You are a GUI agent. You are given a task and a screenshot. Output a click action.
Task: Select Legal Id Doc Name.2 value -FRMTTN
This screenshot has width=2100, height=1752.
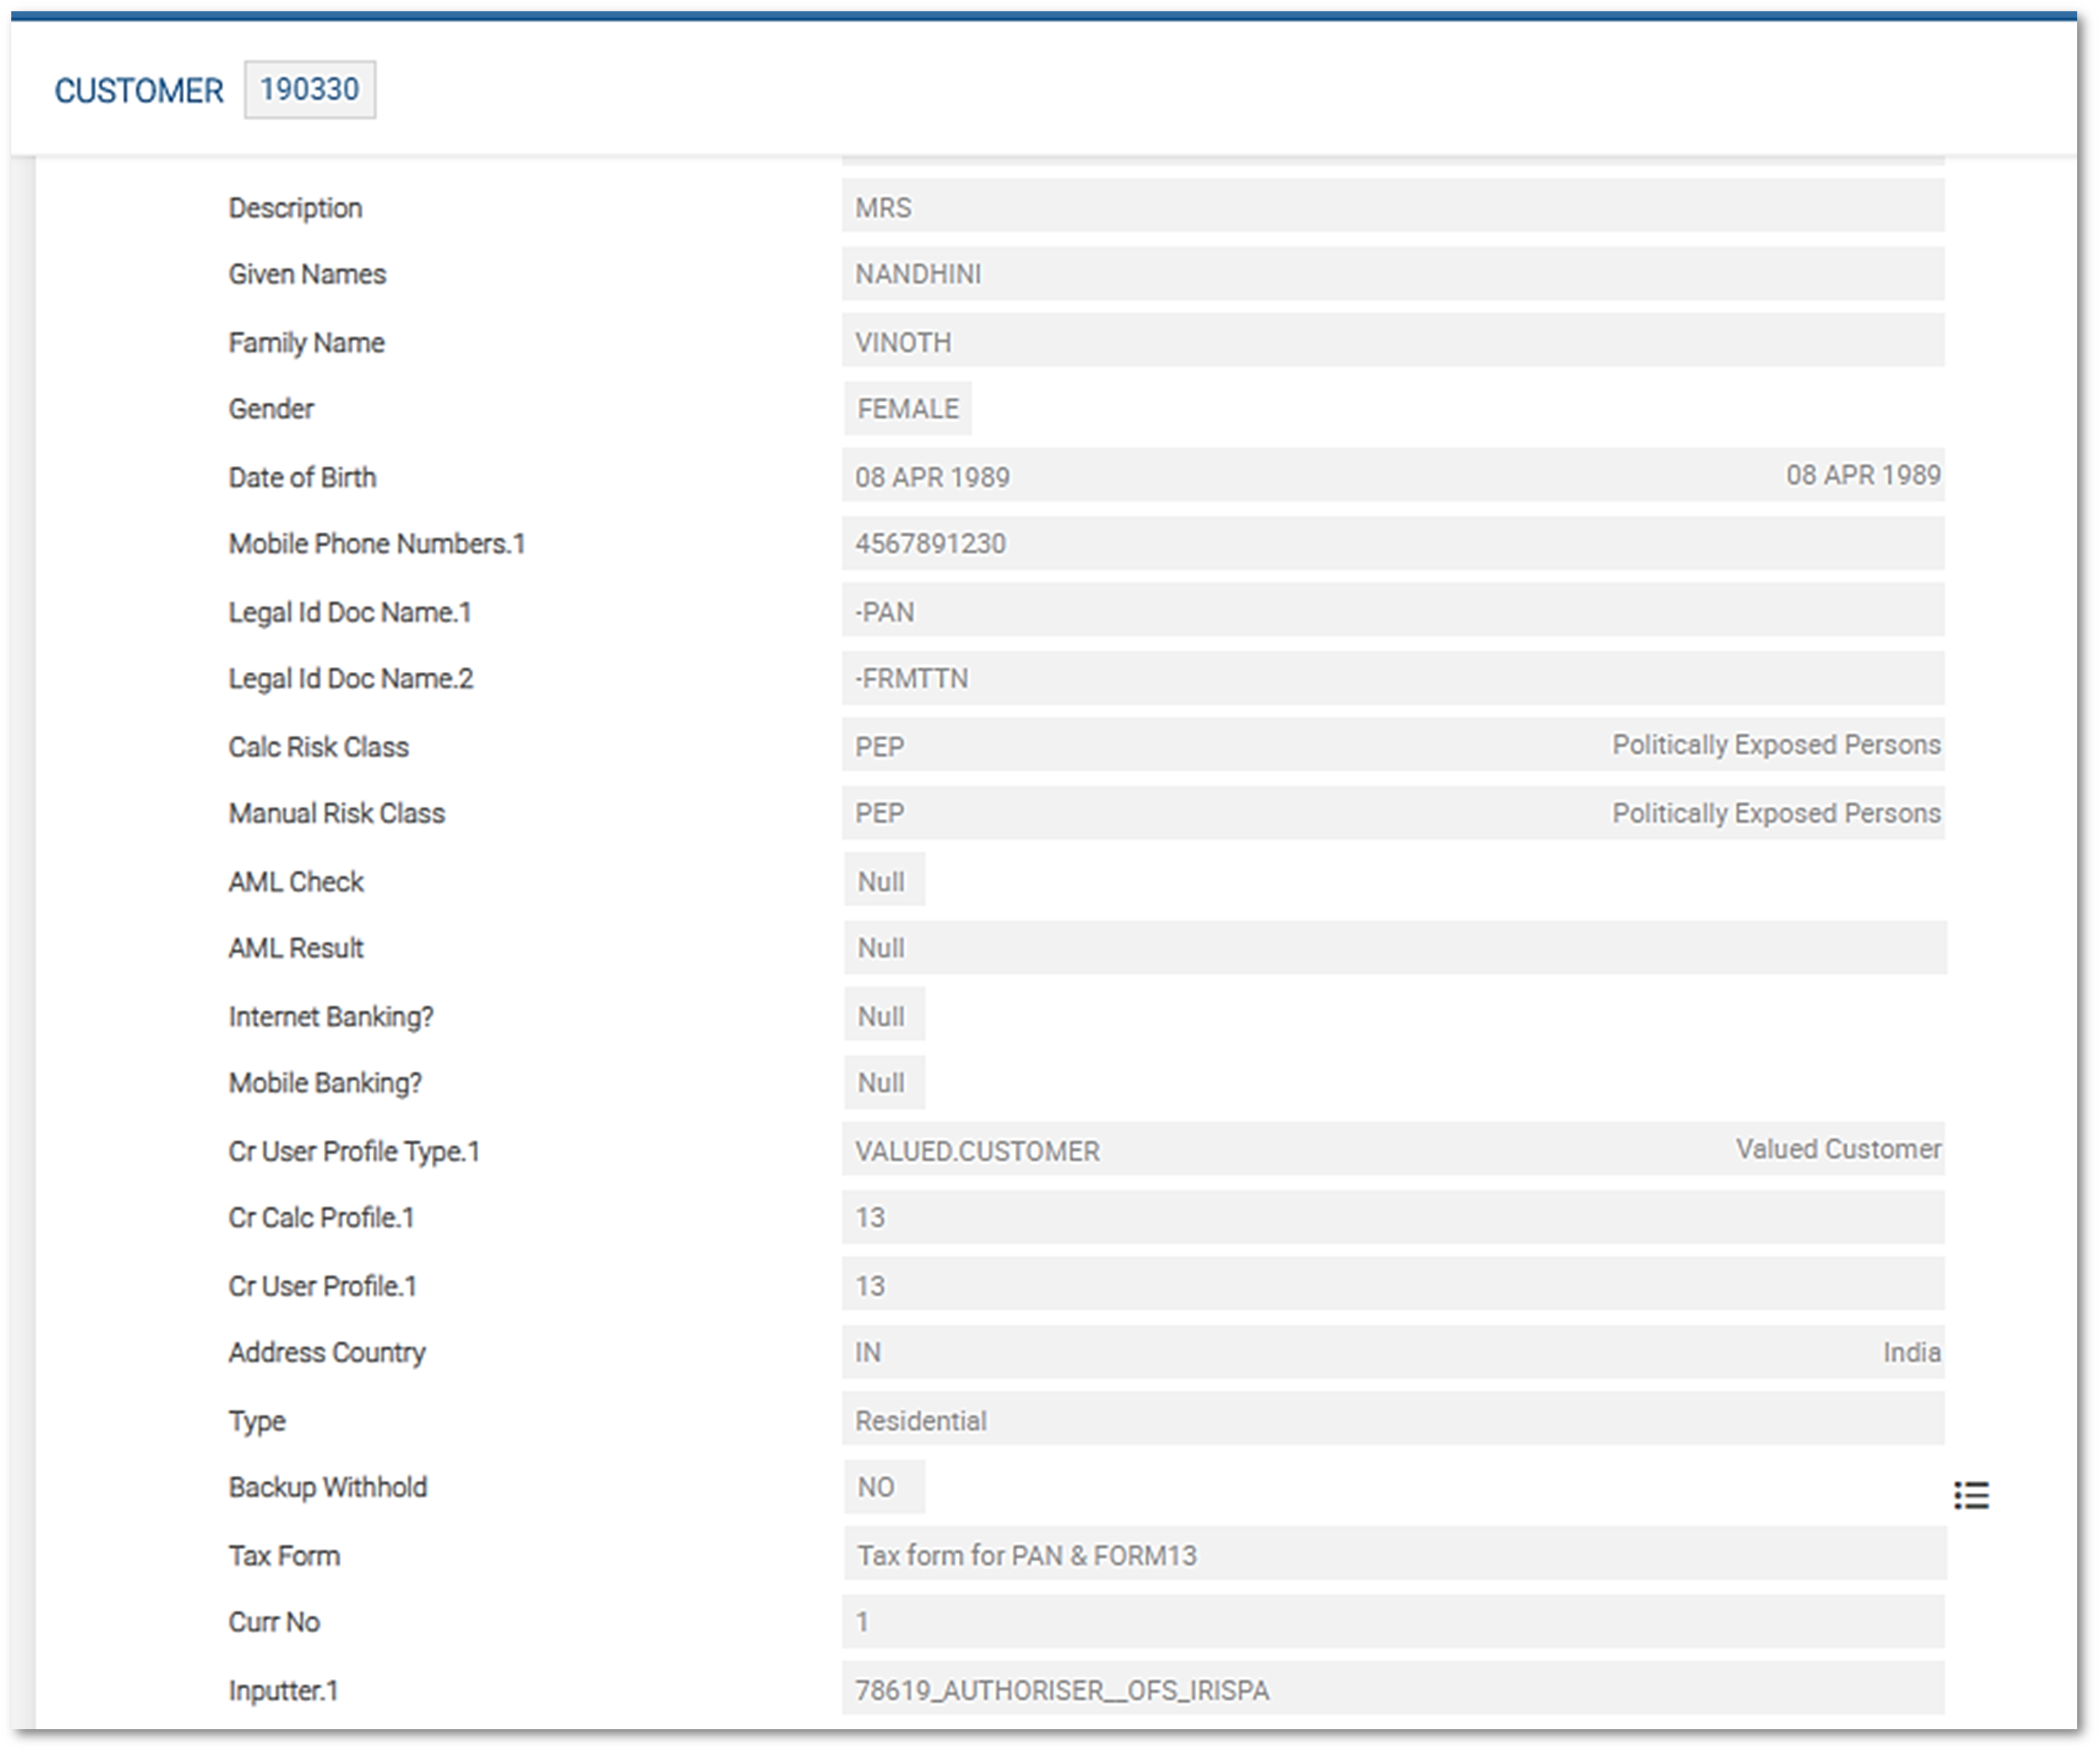(x=1393, y=678)
